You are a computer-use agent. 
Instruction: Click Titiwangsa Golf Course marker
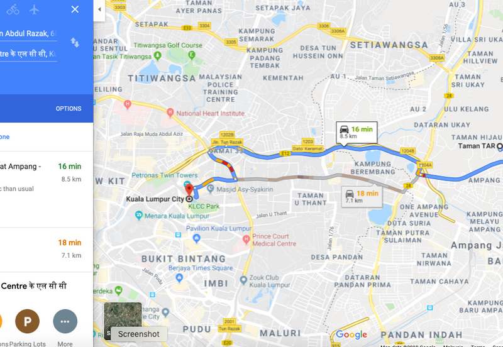tap(192, 55)
